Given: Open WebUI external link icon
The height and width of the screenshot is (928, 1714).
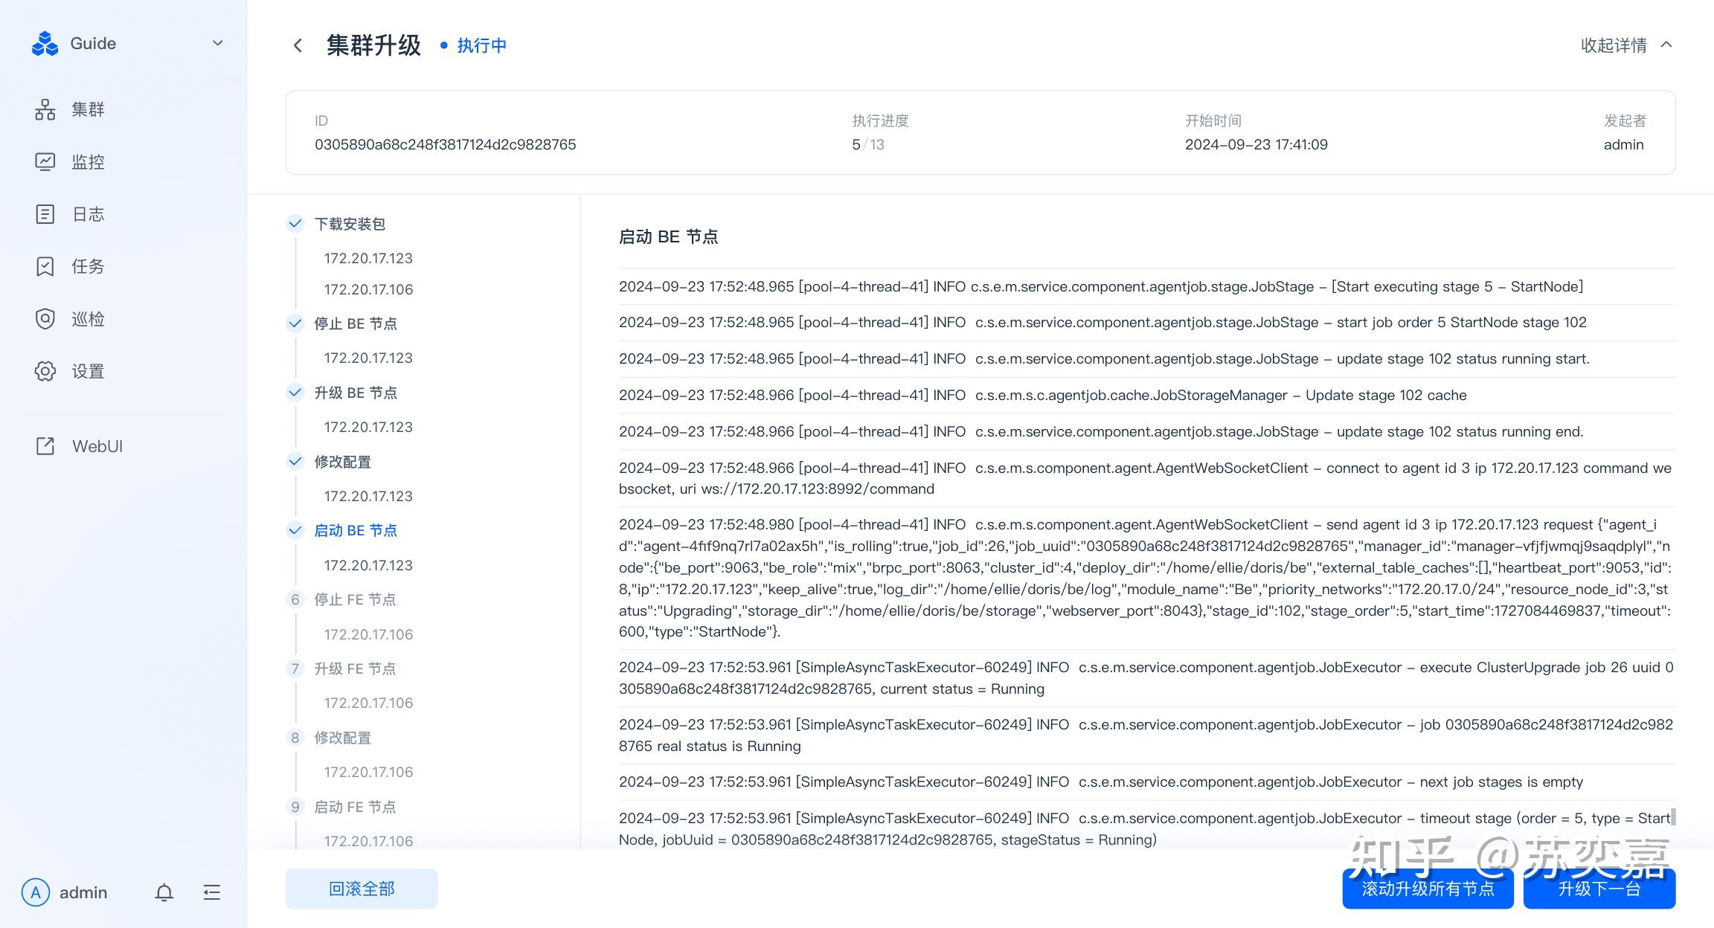Looking at the screenshot, I should click(45, 446).
